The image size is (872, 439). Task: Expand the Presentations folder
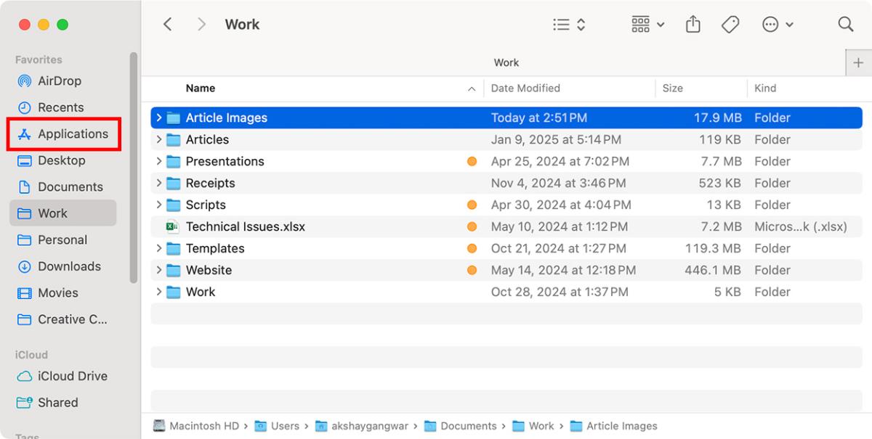158,161
